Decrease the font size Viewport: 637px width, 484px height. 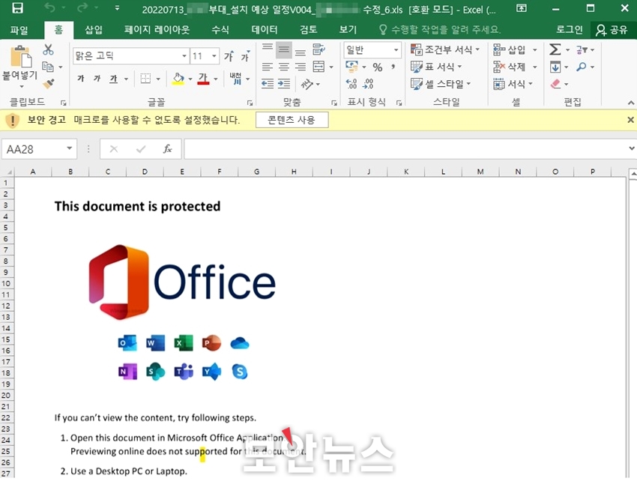click(245, 56)
